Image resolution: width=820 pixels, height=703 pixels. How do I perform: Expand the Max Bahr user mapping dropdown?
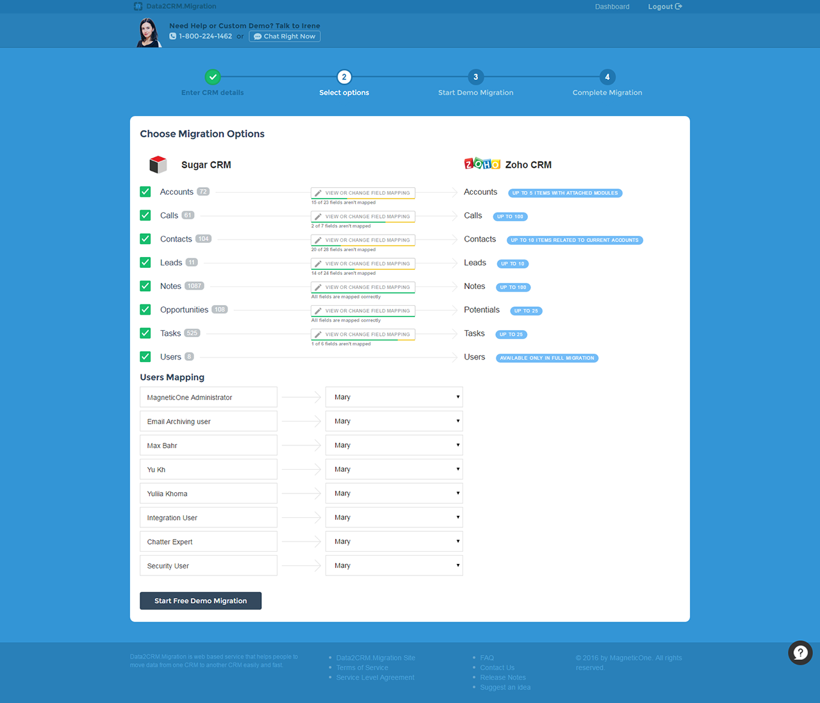[394, 445]
